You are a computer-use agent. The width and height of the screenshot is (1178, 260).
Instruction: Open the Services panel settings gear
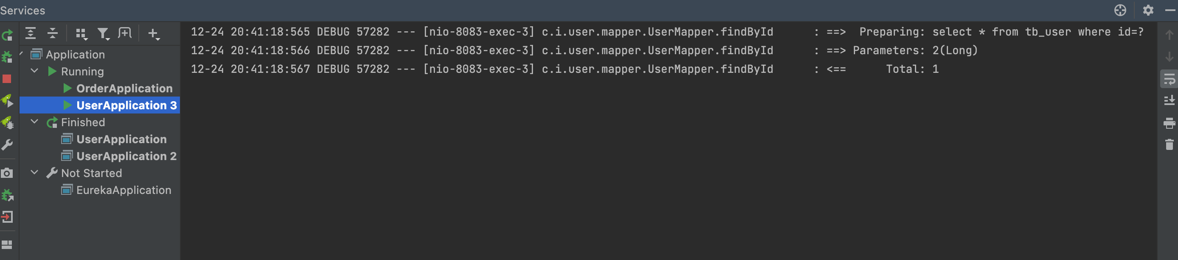(x=1148, y=10)
